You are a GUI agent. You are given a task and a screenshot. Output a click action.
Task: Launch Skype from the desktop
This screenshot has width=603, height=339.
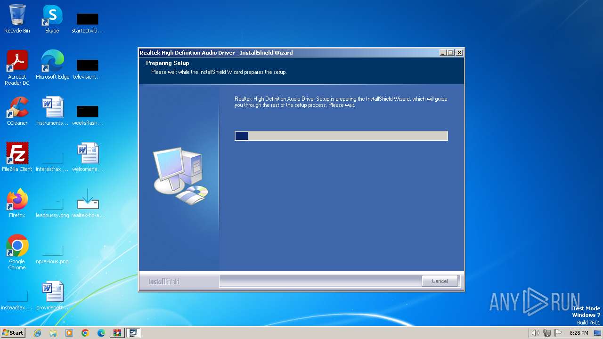(52, 19)
